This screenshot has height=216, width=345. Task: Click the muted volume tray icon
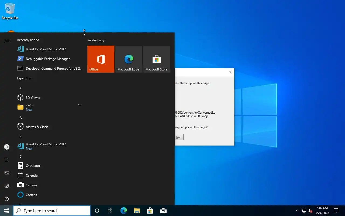click(x=310, y=211)
